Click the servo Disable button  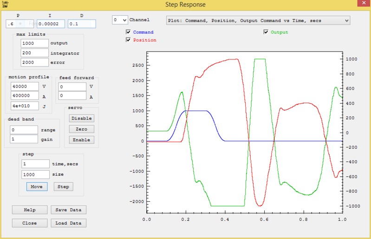(x=81, y=118)
